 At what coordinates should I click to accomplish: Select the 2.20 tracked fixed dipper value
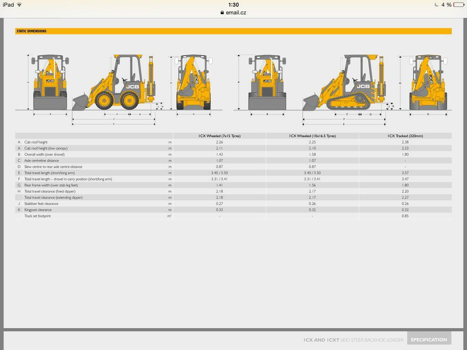tap(405, 191)
